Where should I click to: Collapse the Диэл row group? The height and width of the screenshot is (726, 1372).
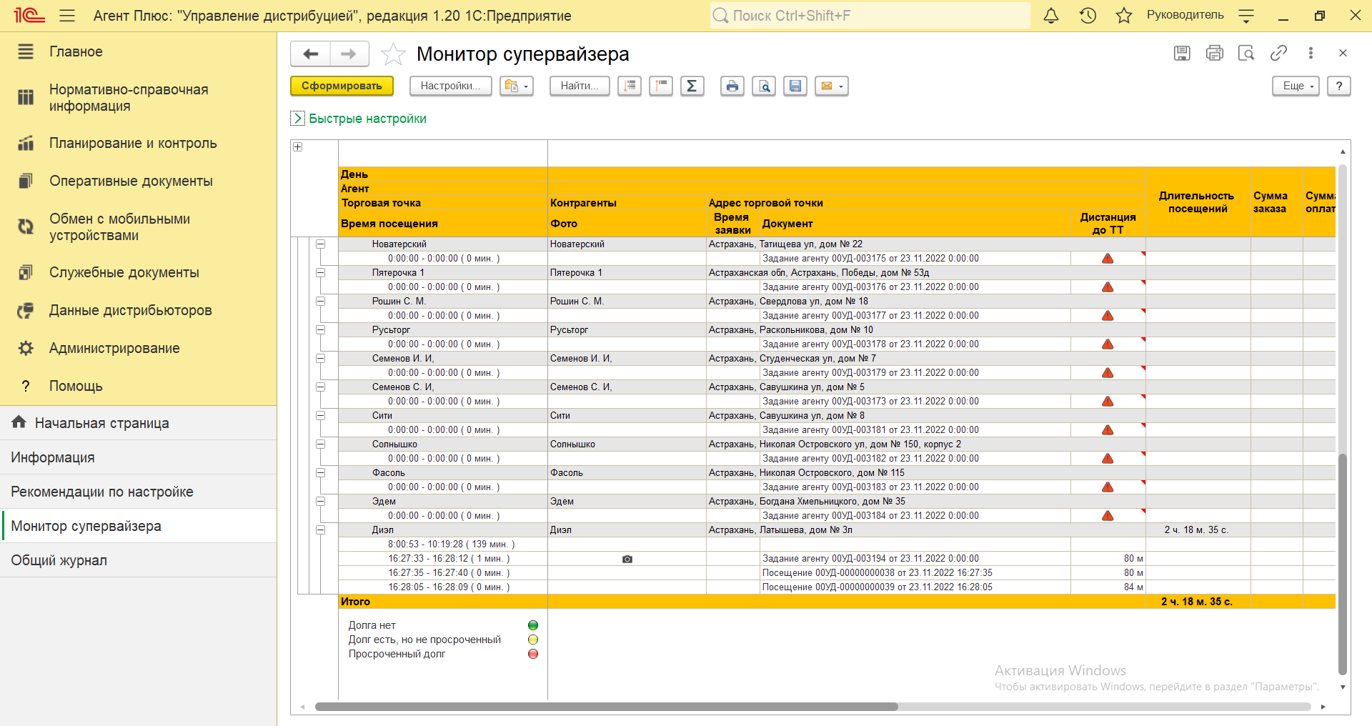321,530
